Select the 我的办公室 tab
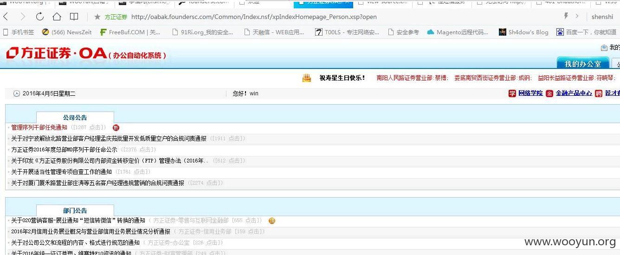Screen dimensions: 620x255 pos(582,63)
